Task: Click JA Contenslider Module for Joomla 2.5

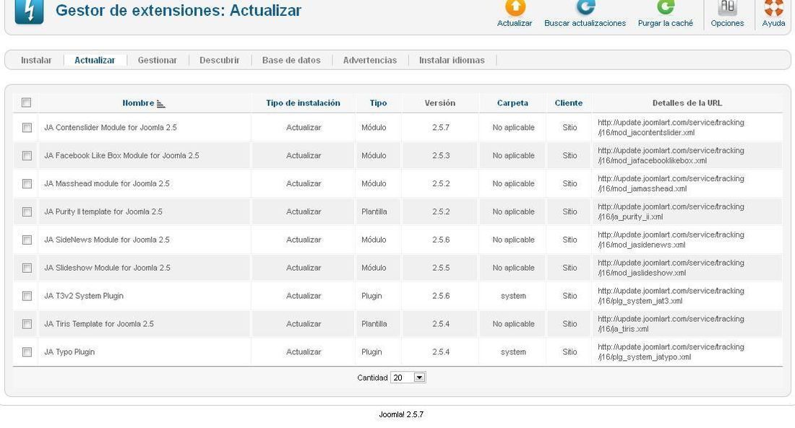Action: click(x=111, y=128)
